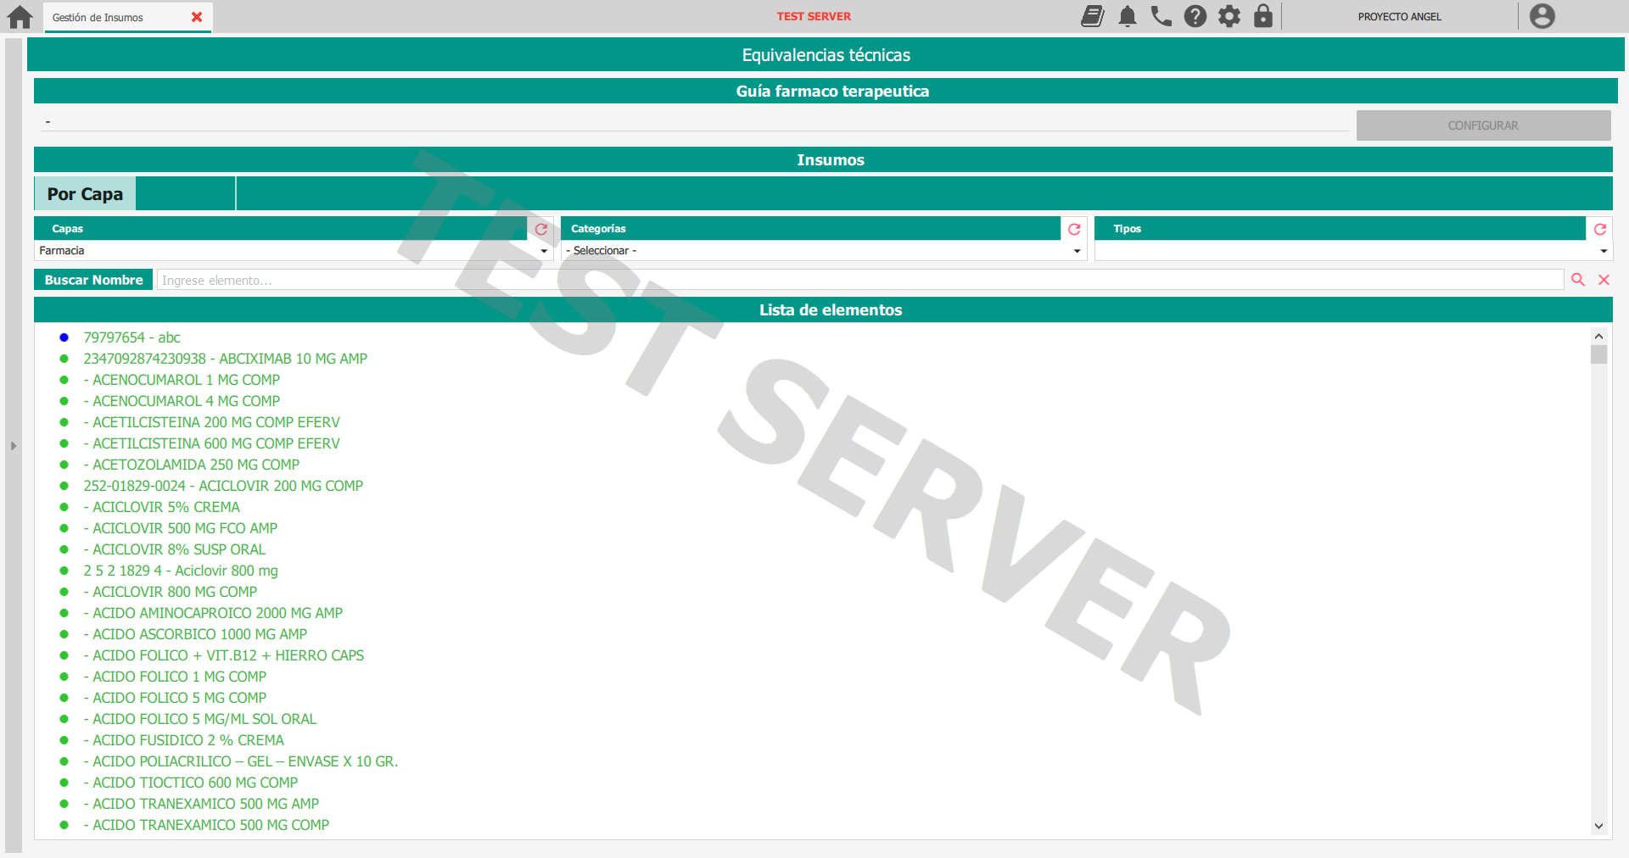Screen dimensions: 1629x858
Task: Clear search with red X icon
Action: pos(1604,280)
